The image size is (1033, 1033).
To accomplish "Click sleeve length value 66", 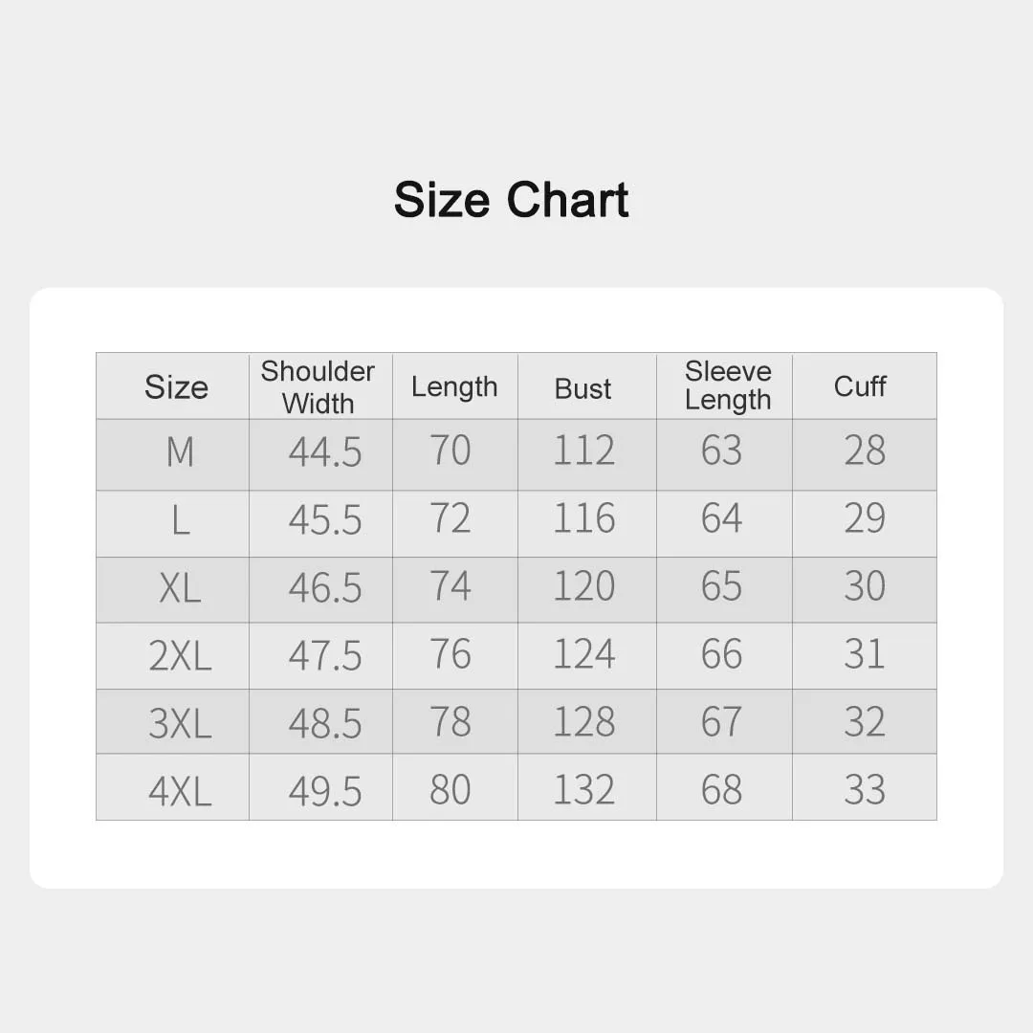I will pos(721,655).
